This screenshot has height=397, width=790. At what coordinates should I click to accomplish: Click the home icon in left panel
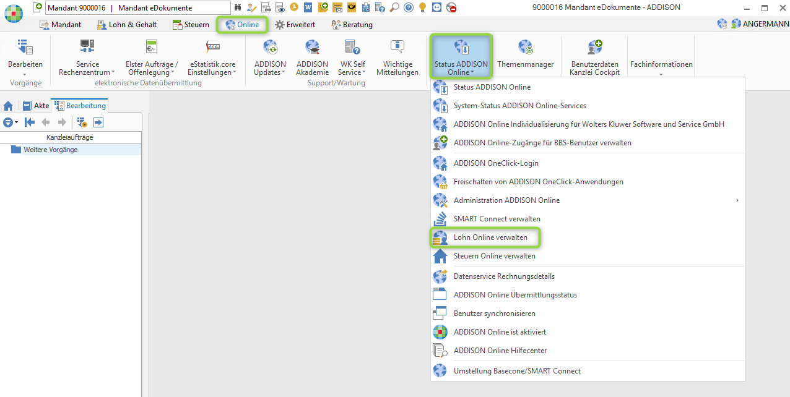coord(8,106)
